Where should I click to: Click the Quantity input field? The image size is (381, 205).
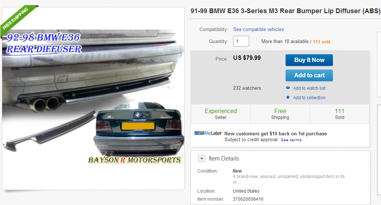click(241, 41)
